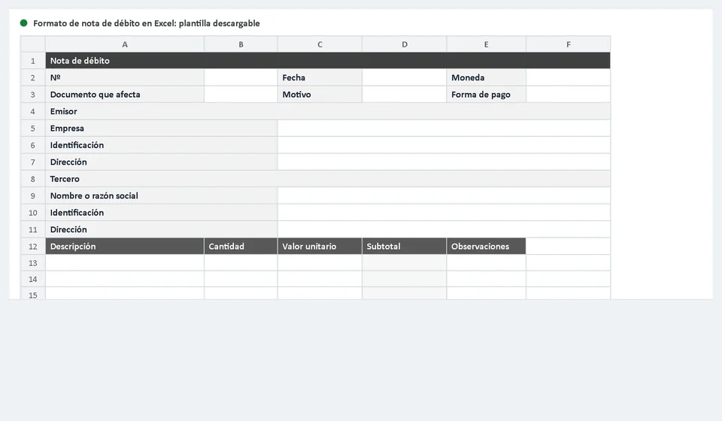
Task: Click the empty cell next to Nº
Action: [x=241, y=77]
